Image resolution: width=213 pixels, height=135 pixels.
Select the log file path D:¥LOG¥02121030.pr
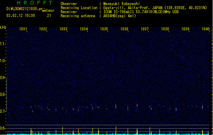click(x=25, y=9)
